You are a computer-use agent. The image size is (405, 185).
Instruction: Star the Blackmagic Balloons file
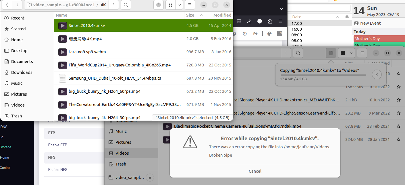[399, 126]
